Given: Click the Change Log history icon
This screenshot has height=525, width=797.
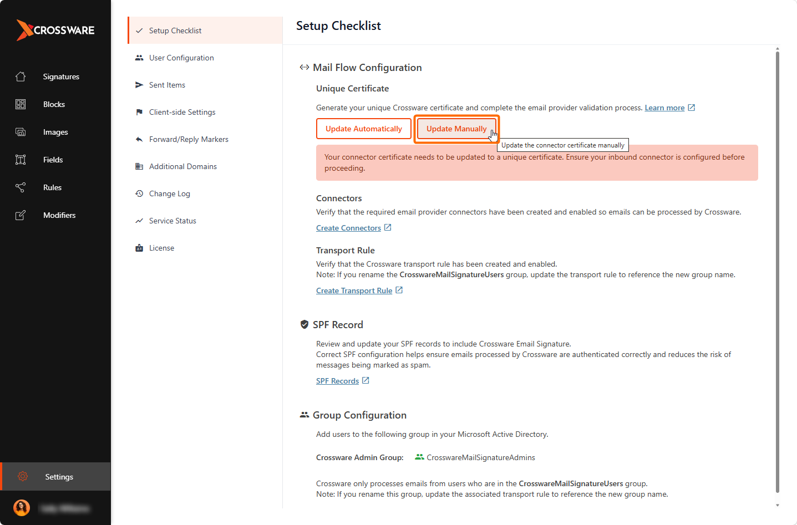Looking at the screenshot, I should tap(139, 193).
